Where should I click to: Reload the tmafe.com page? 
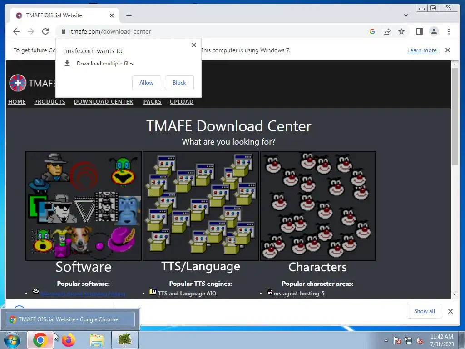[x=45, y=31]
